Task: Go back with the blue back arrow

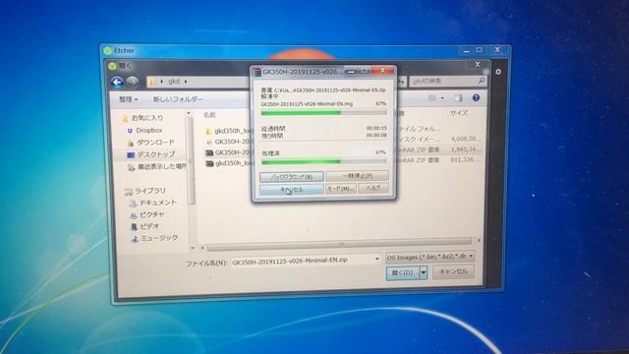Action: (x=117, y=83)
